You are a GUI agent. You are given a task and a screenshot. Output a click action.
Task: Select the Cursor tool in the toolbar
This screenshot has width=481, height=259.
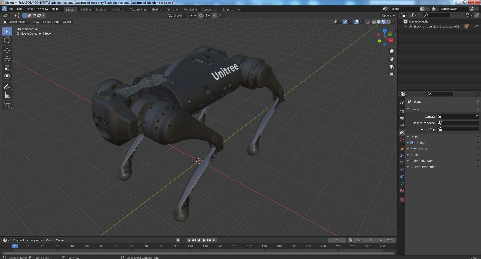pyautogui.click(x=7, y=40)
